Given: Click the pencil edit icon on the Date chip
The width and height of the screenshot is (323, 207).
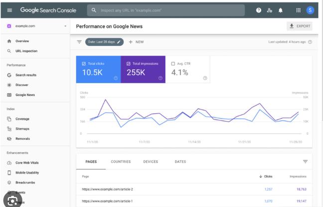Looking at the screenshot, I should [119, 42].
